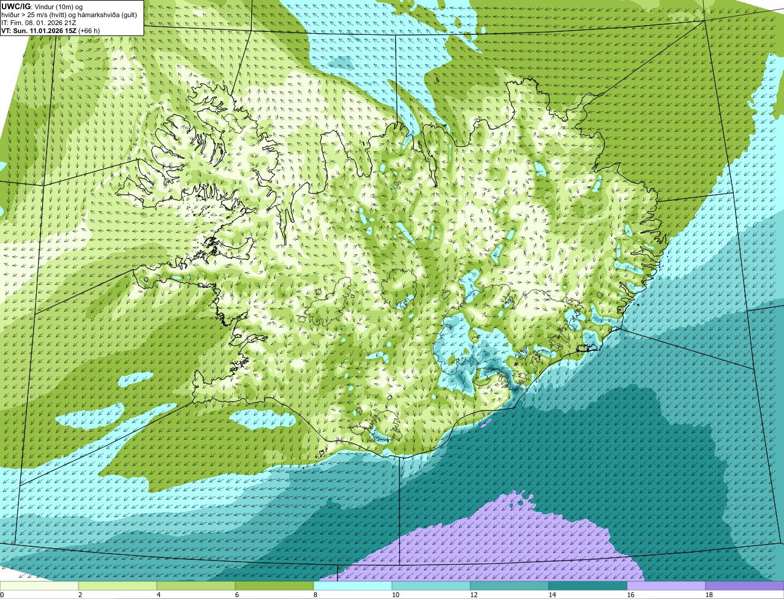This screenshot has width=784, height=599.
Task: Click the 10–12 m/s turquoise legend swatch
Action: coord(431,586)
